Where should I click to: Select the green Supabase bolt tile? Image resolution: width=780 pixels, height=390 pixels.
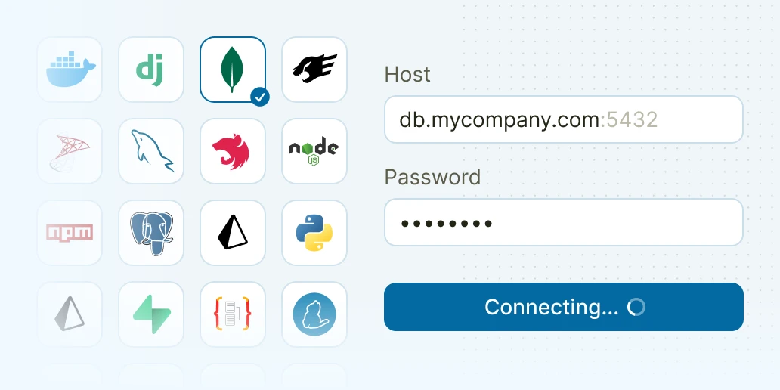coord(151,314)
